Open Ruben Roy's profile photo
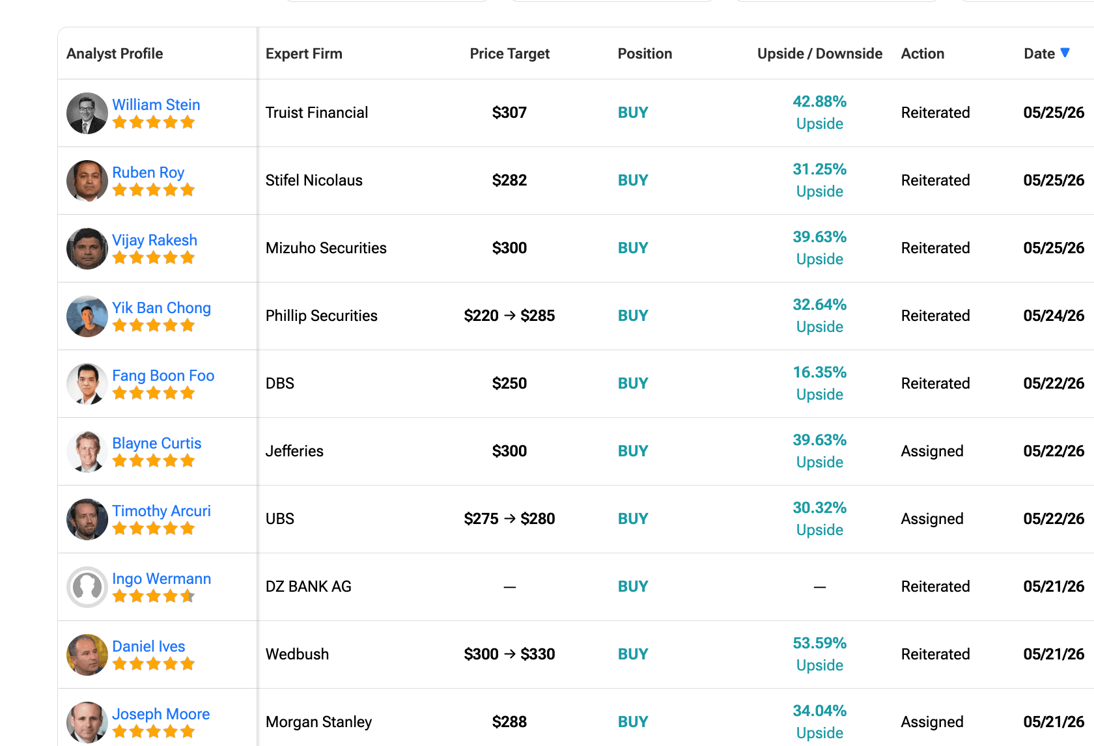 click(x=87, y=181)
